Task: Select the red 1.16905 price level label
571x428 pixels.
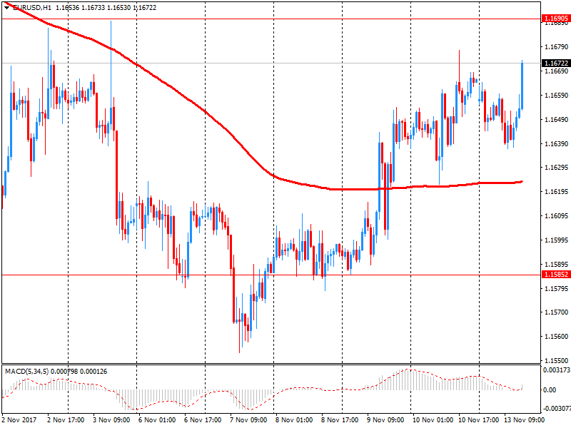Action: 556,19
